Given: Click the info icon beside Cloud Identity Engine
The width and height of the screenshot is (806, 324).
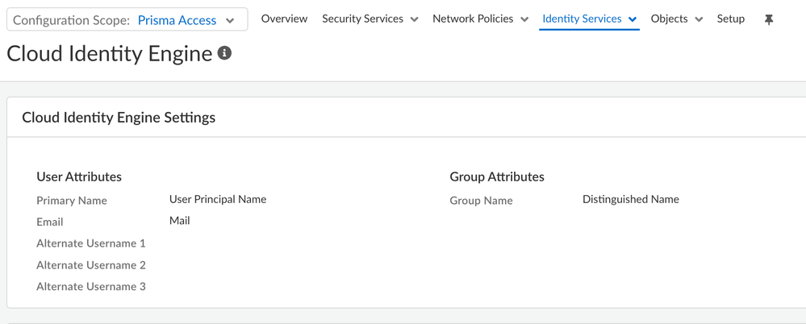Looking at the screenshot, I should click(x=225, y=53).
